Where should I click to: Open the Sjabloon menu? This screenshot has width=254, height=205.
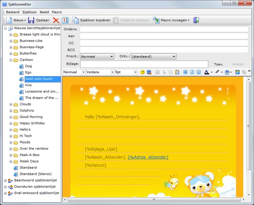pyautogui.click(x=29, y=12)
